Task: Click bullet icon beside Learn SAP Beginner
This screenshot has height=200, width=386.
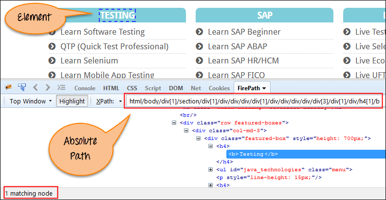Action: click(x=200, y=32)
